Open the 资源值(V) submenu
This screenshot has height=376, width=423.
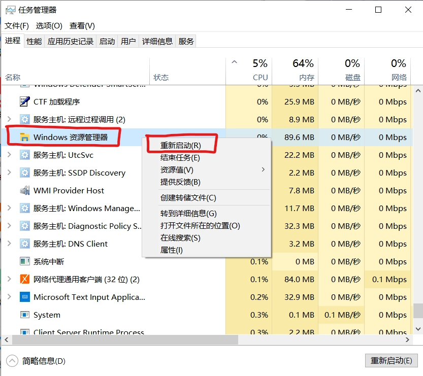[207, 170]
